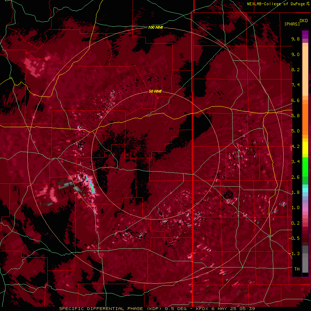Click the 5.0 scale value
This screenshot has height=311, width=311.
point(295,131)
